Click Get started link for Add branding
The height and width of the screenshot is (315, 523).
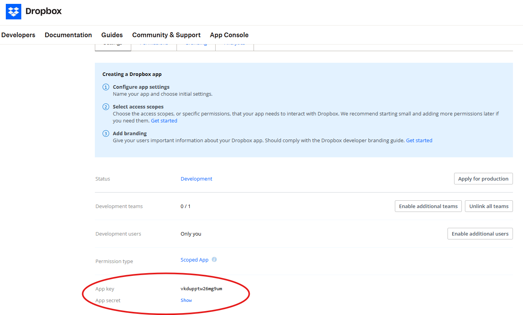point(419,140)
